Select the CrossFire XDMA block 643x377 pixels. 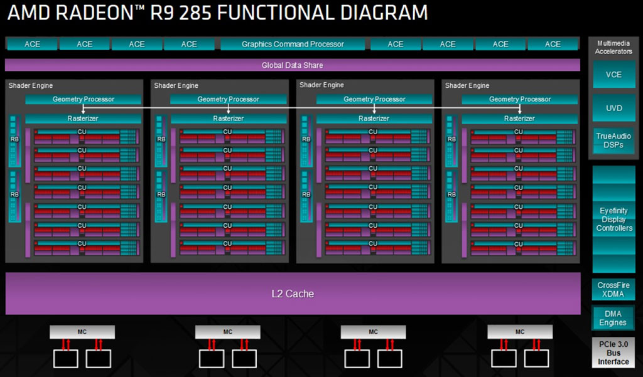(613, 289)
